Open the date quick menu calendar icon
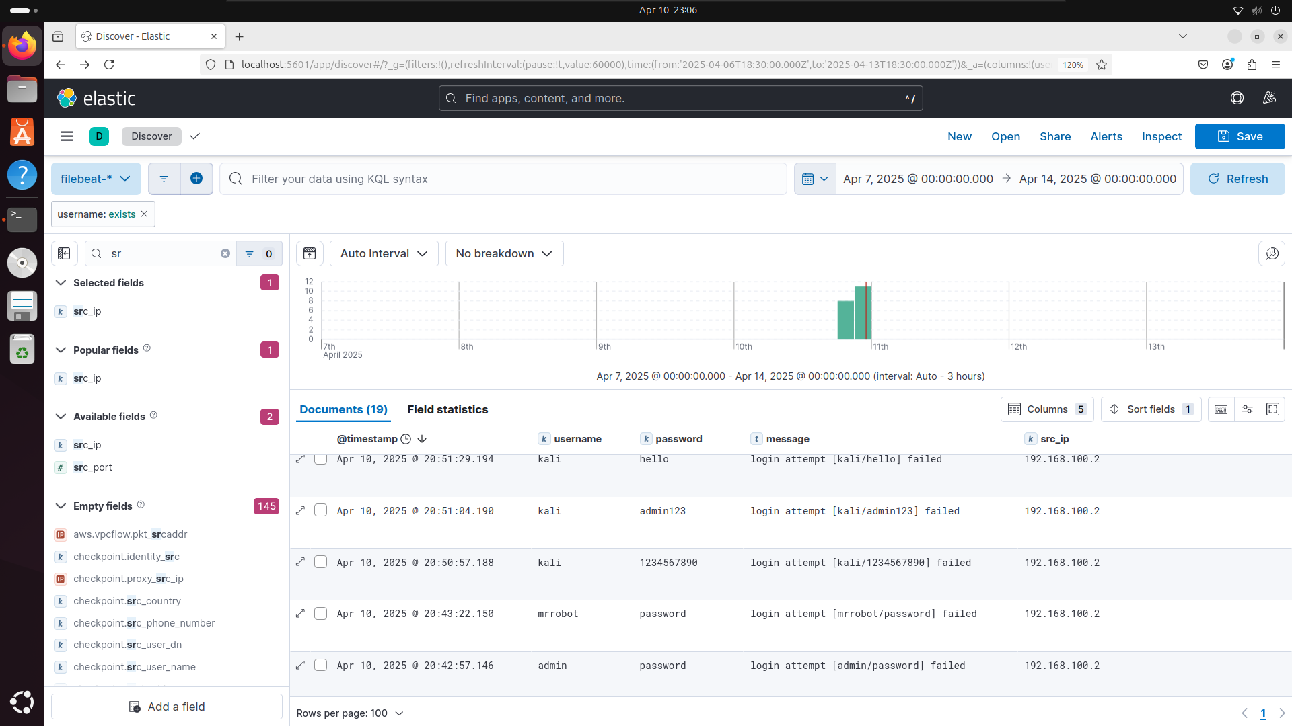 (815, 179)
